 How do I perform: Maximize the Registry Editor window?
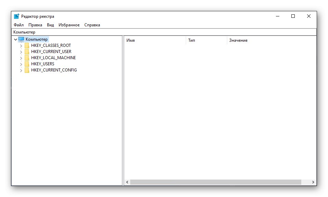[x=293, y=16]
